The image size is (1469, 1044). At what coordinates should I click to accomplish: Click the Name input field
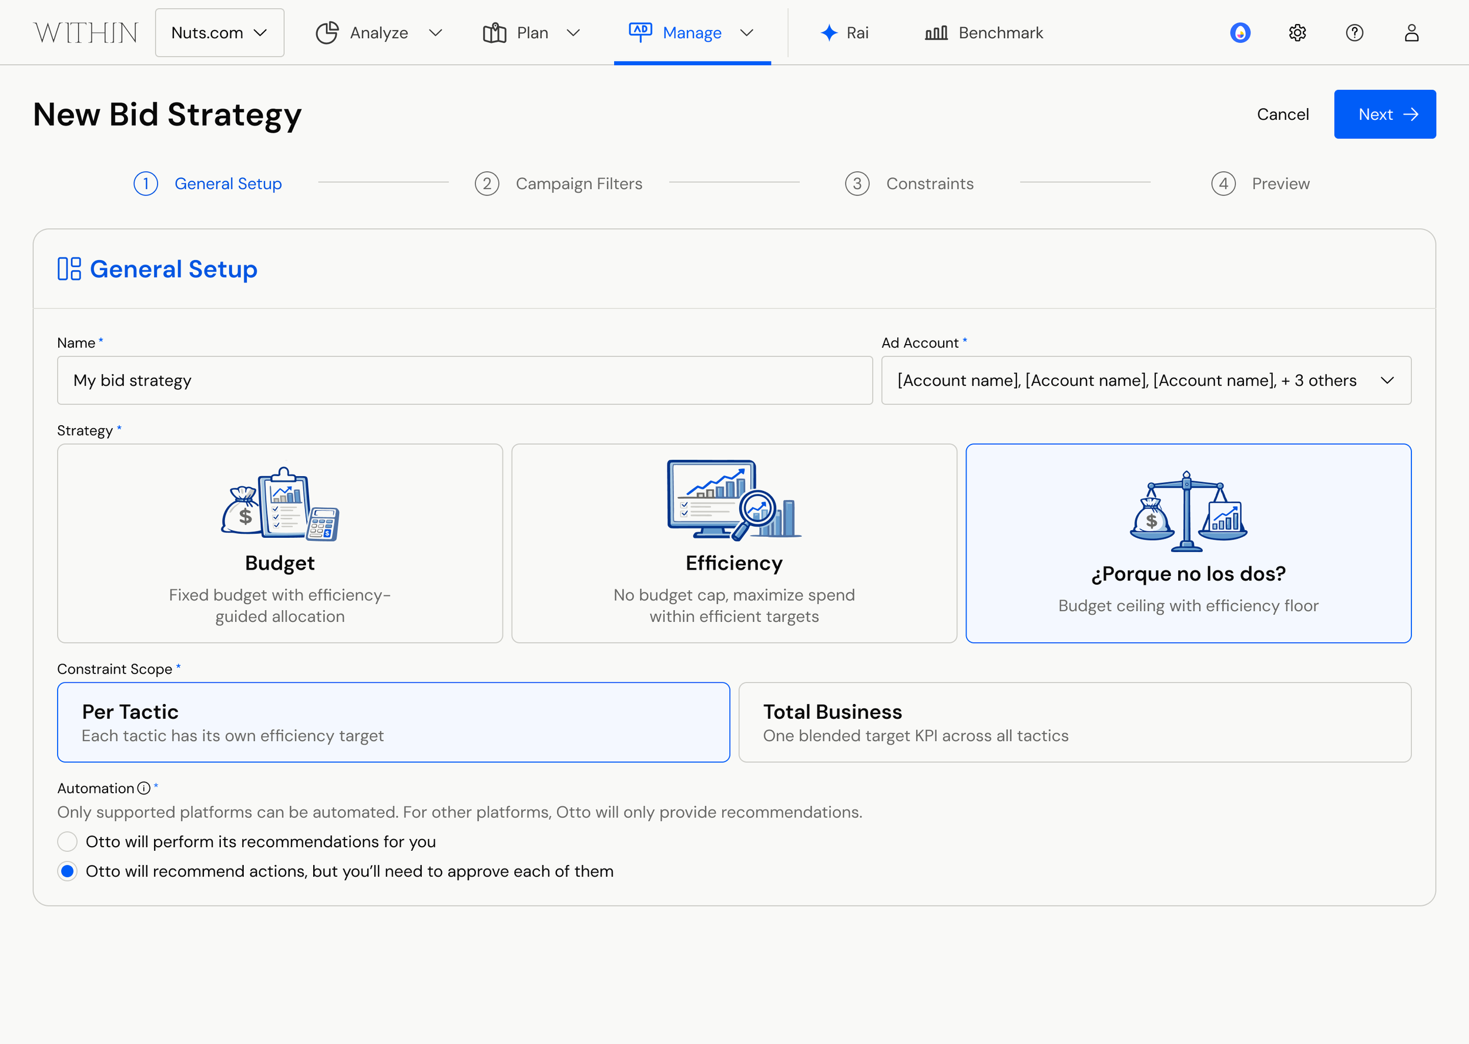pos(465,380)
